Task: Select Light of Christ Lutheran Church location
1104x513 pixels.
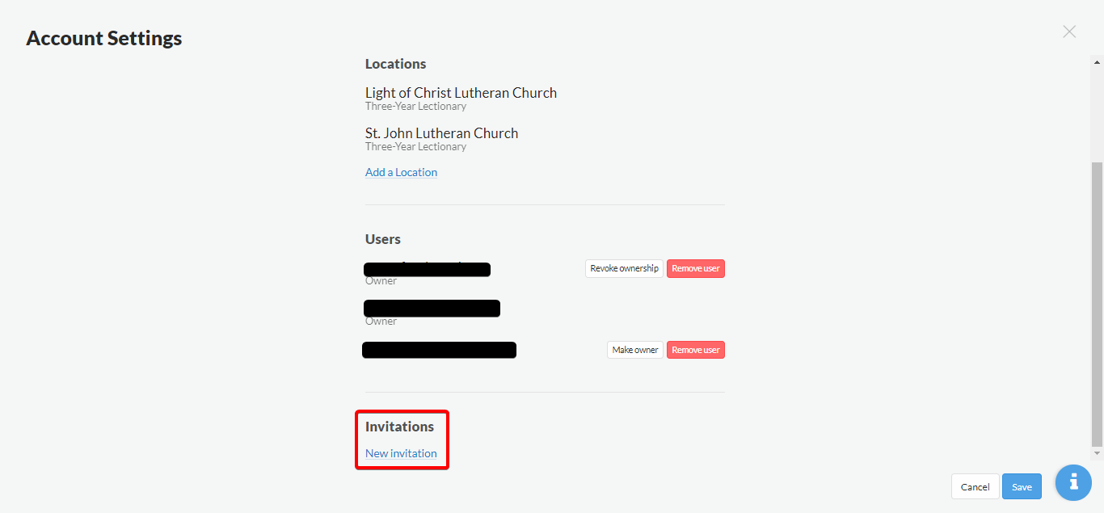Action: click(x=461, y=93)
